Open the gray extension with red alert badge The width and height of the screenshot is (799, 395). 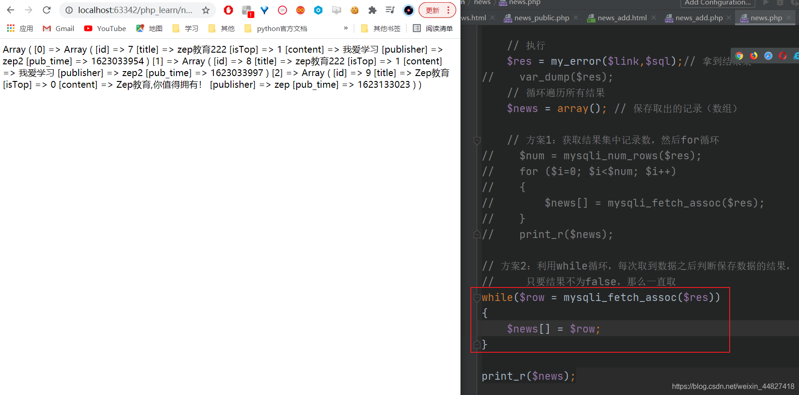pyautogui.click(x=247, y=10)
